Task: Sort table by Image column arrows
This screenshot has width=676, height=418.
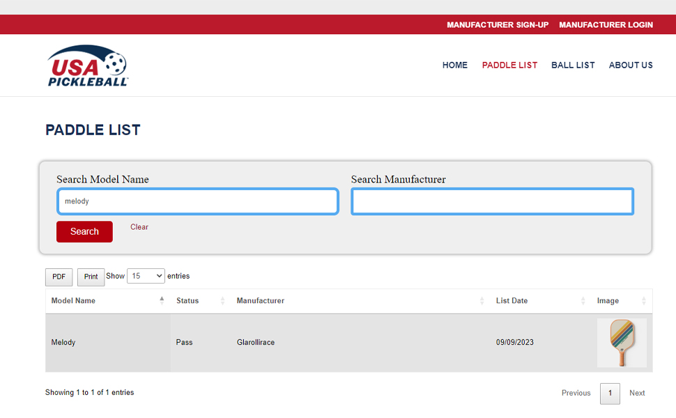Action: (x=644, y=300)
